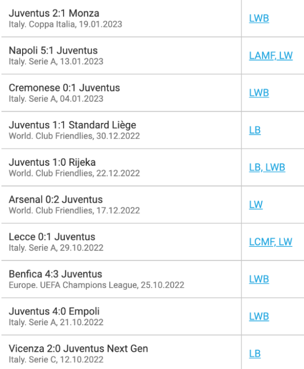Open LAMF, LW link for Napoli match

271,56
